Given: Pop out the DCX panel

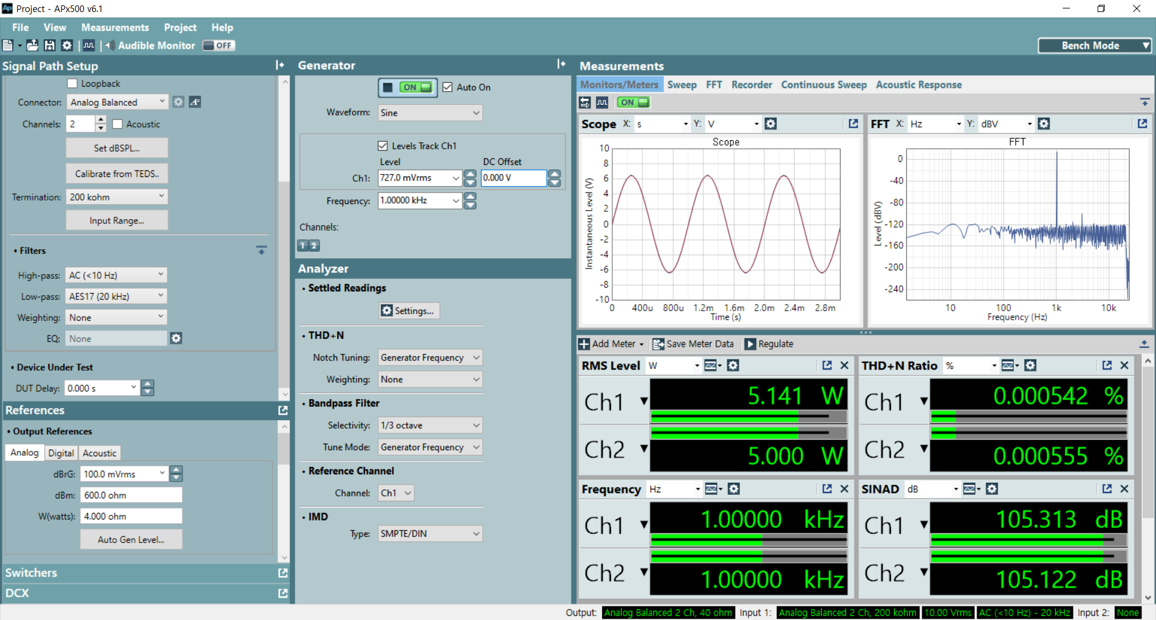Looking at the screenshot, I should click(282, 593).
